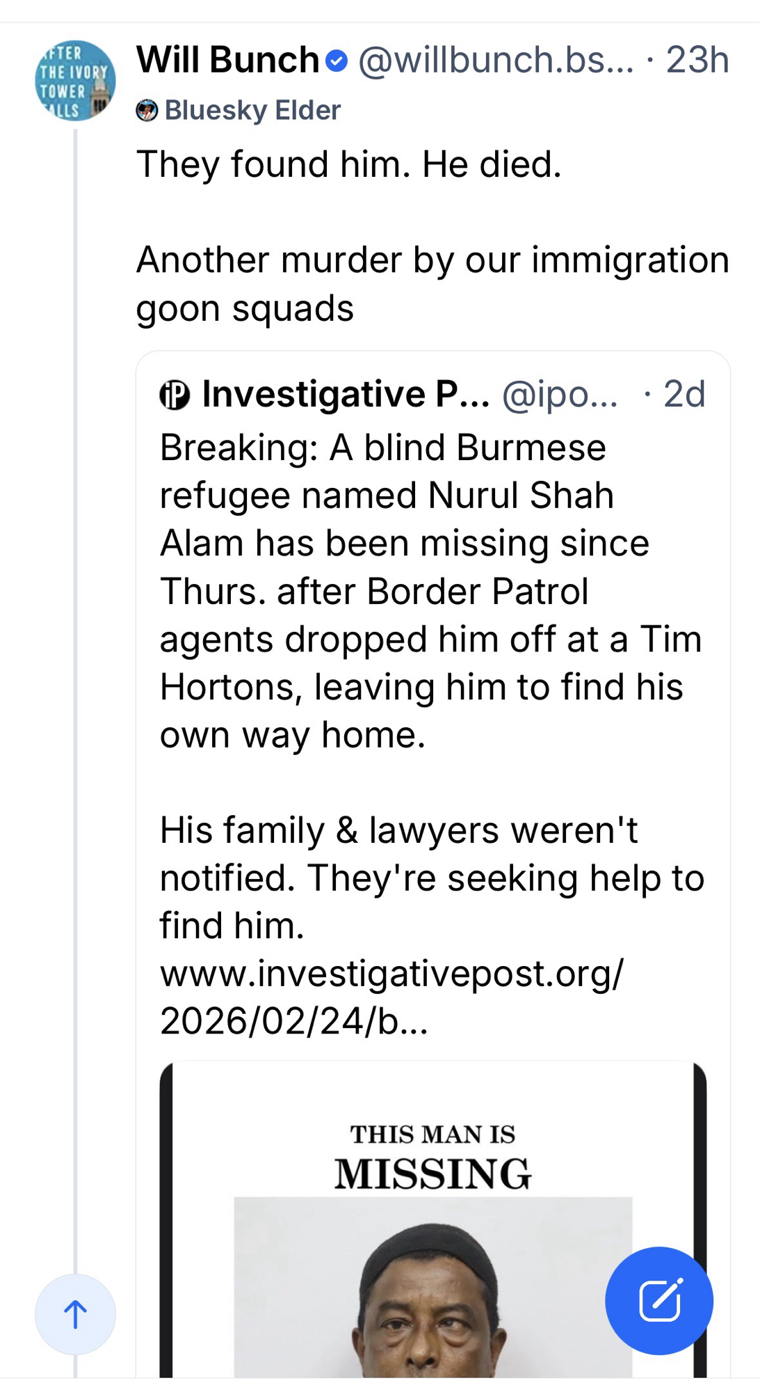760x1392 pixels.
Task: Tap the Bluesky Elder label icon
Action: 147,111
